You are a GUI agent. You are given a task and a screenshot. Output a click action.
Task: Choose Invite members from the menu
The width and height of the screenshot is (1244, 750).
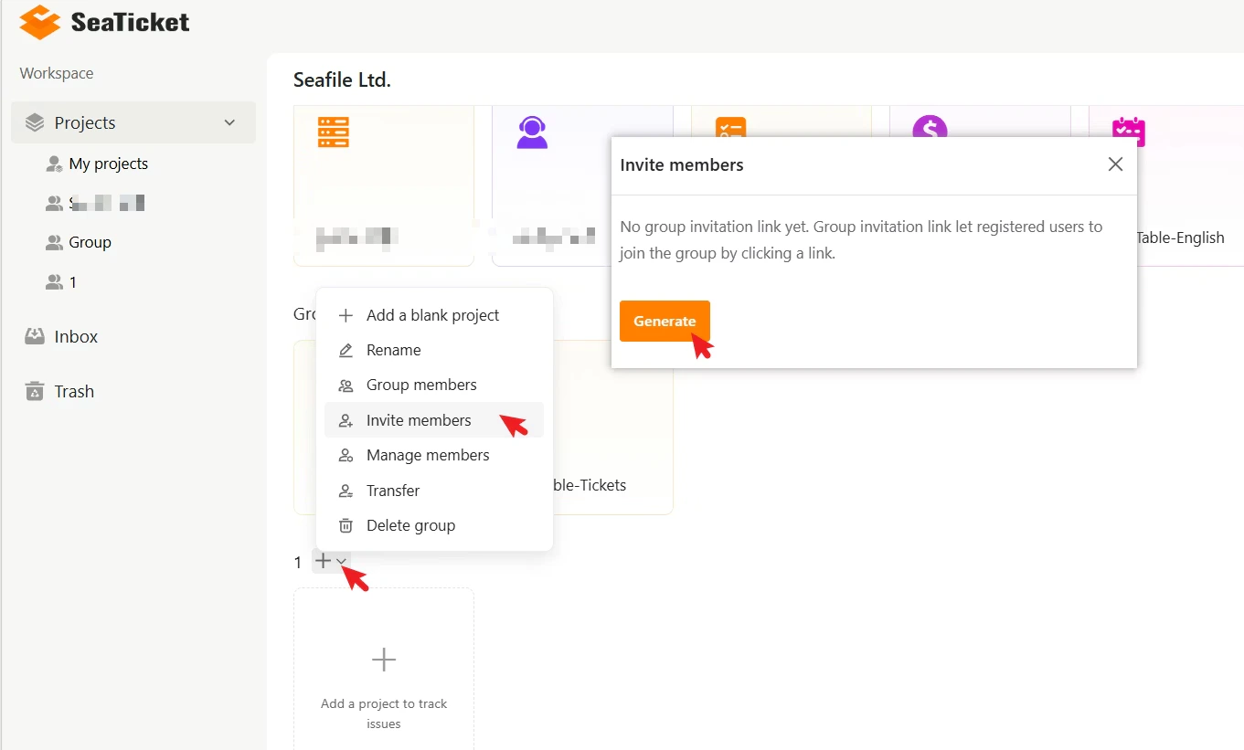click(x=434, y=420)
